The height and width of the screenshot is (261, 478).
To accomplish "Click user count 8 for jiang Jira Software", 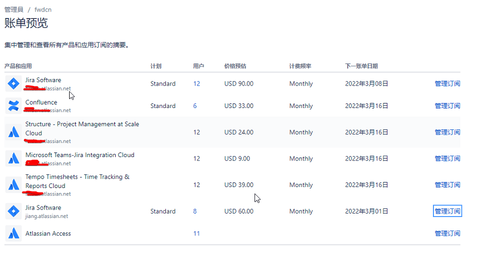I will (x=195, y=211).
